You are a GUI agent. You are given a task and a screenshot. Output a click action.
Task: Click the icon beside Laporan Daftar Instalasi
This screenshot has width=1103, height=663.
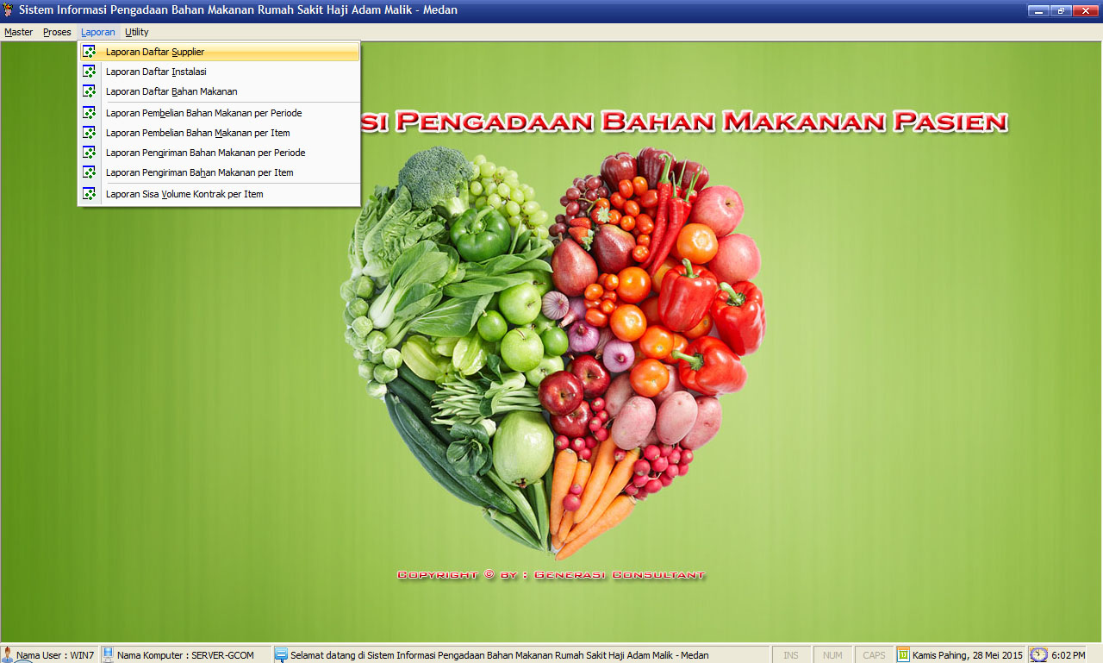89,72
